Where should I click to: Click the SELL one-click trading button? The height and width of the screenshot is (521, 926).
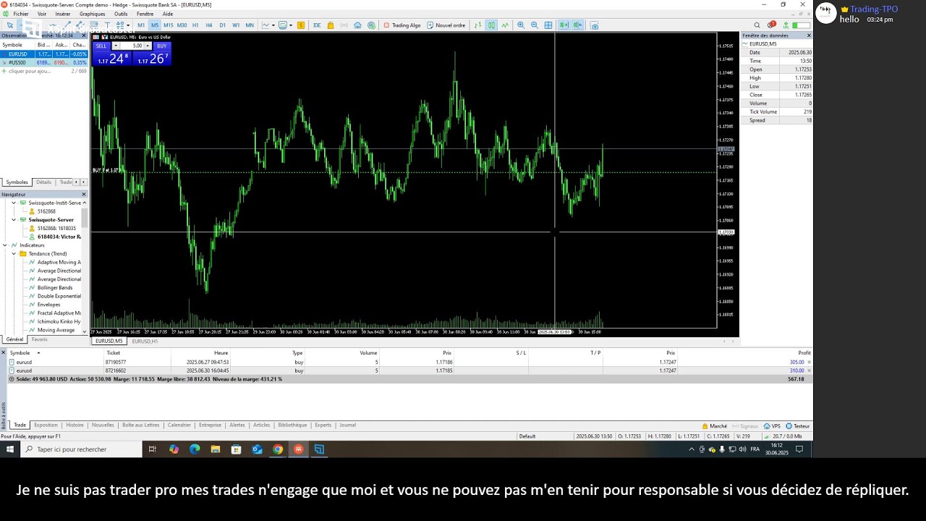pos(101,46)
